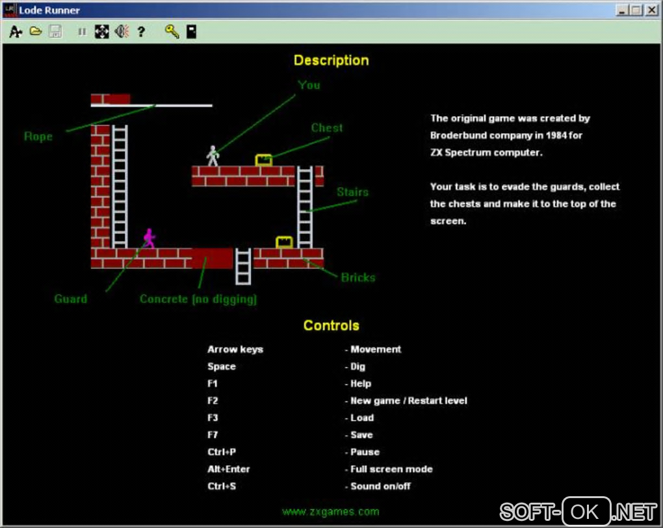663x528 pixels.
Task: Click '- New game / Restart level' text
Action: [406, 401]
